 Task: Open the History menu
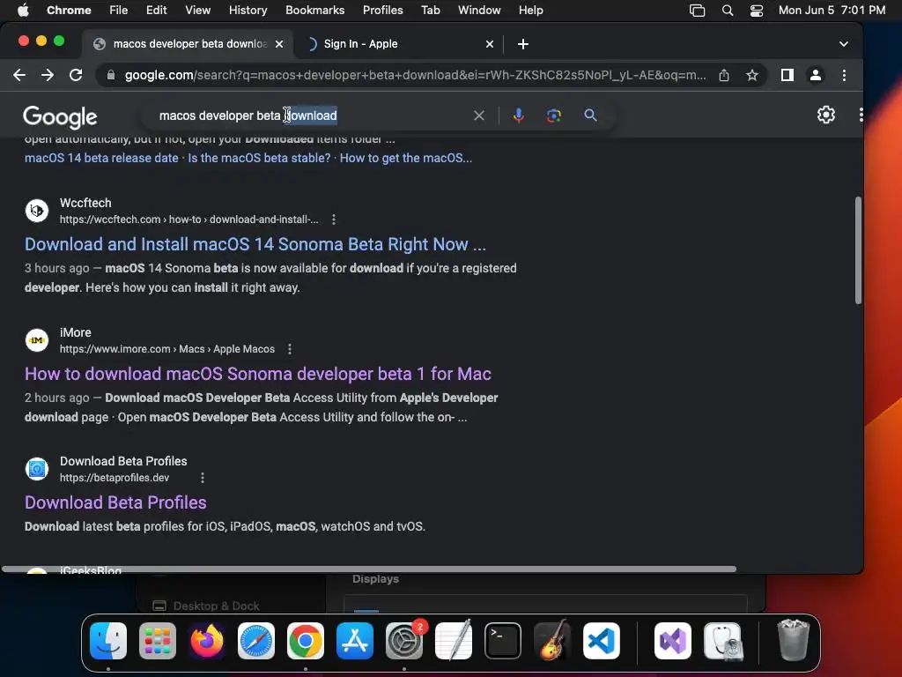(x=248, y=10)
